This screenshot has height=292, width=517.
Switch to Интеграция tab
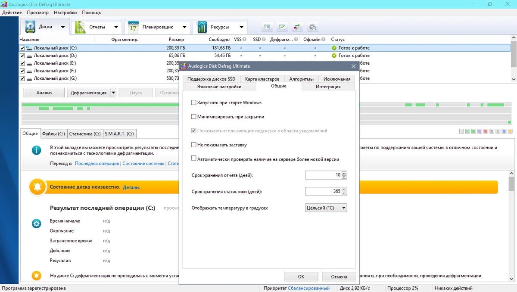coord(328,87)
